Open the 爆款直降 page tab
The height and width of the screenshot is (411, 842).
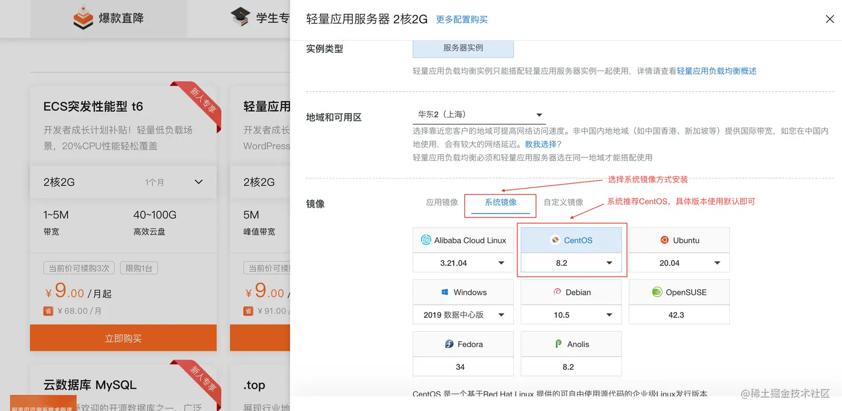click(x=109, y=18)
